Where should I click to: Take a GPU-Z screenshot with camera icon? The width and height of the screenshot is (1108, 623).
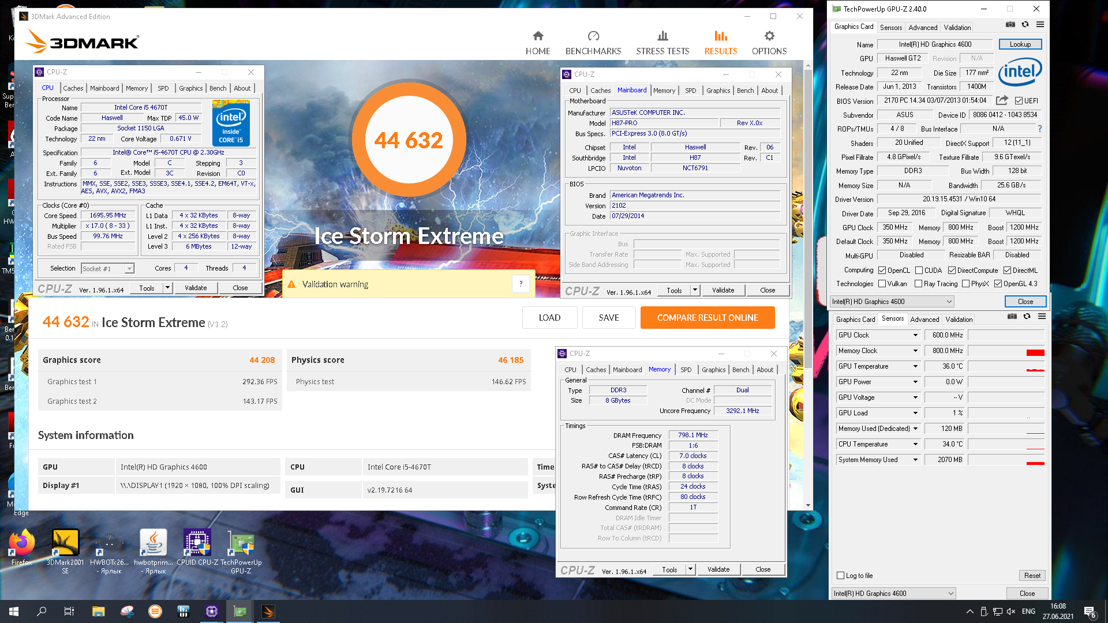coord(1010,24)
